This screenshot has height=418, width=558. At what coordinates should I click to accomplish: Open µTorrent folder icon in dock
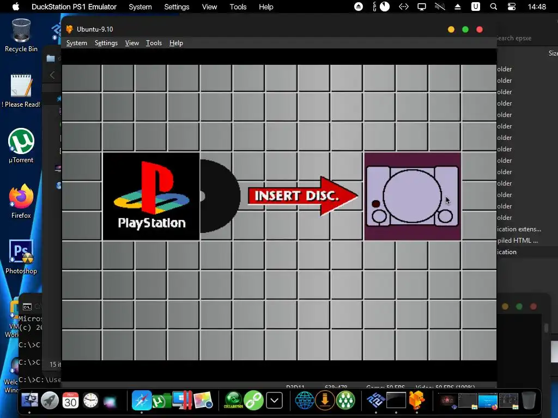(161, 401)
